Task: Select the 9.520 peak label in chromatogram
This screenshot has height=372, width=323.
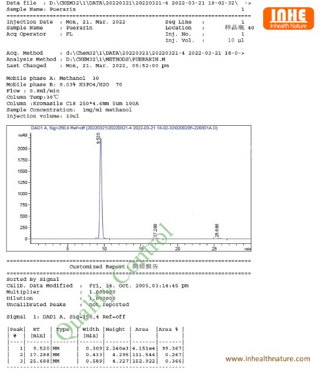Action: [x=98, y=138]
